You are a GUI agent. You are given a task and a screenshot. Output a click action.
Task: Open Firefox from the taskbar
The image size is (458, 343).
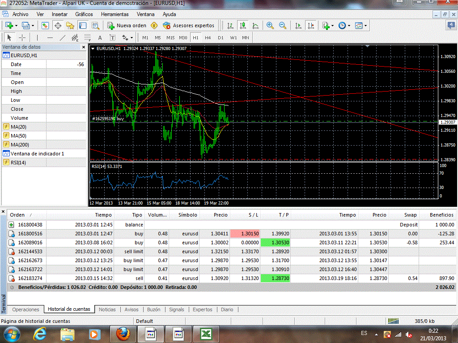(x=123, y=334)
